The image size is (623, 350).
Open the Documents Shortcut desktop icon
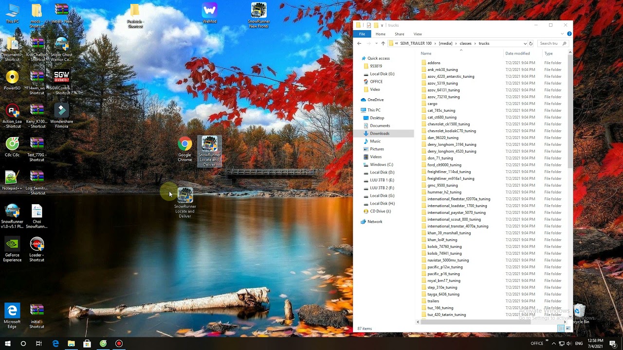tap(12, 50)
